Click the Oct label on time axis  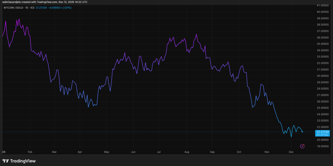[x=239, y=152]
